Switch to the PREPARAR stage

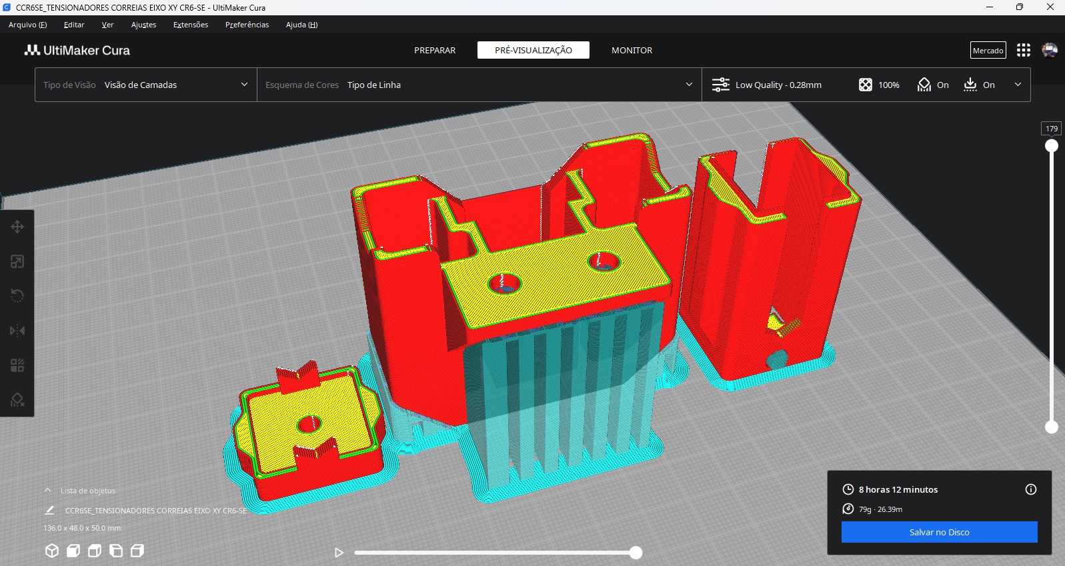tap(435, 50)
